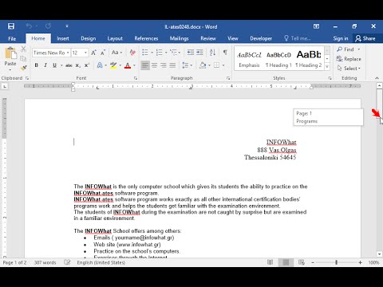Click the Zoom In plus button
Image resolution: width=383 pixels, height=287 pixels.
click(x=360, y=262)
